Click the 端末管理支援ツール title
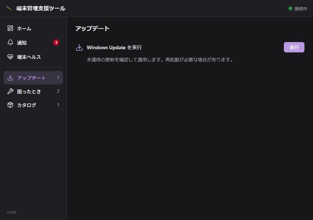 click(41, 9)
